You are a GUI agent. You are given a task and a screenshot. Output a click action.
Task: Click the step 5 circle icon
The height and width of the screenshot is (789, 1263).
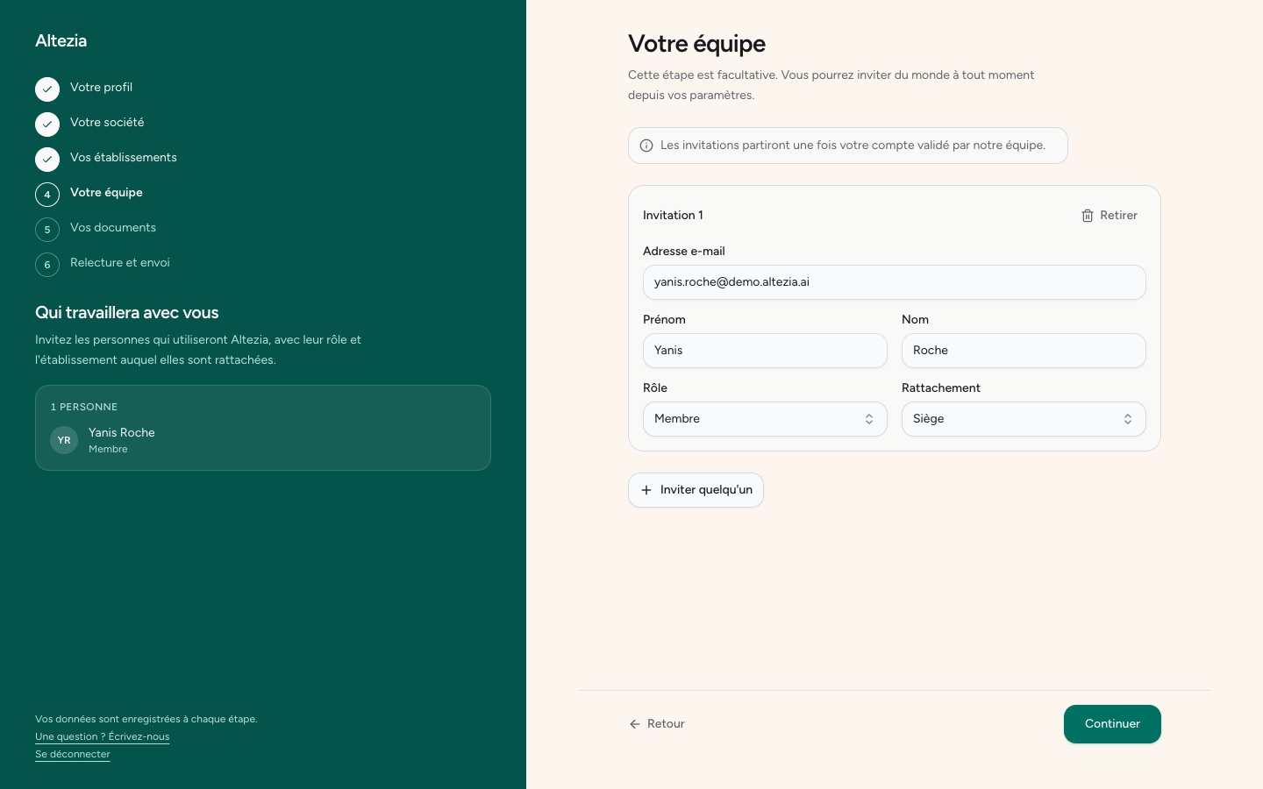coord(47,230)
